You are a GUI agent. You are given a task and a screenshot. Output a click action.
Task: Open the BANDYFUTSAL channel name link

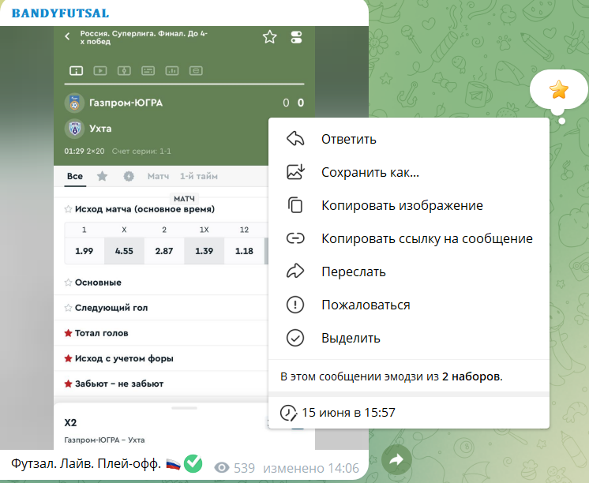click(60, 13)
